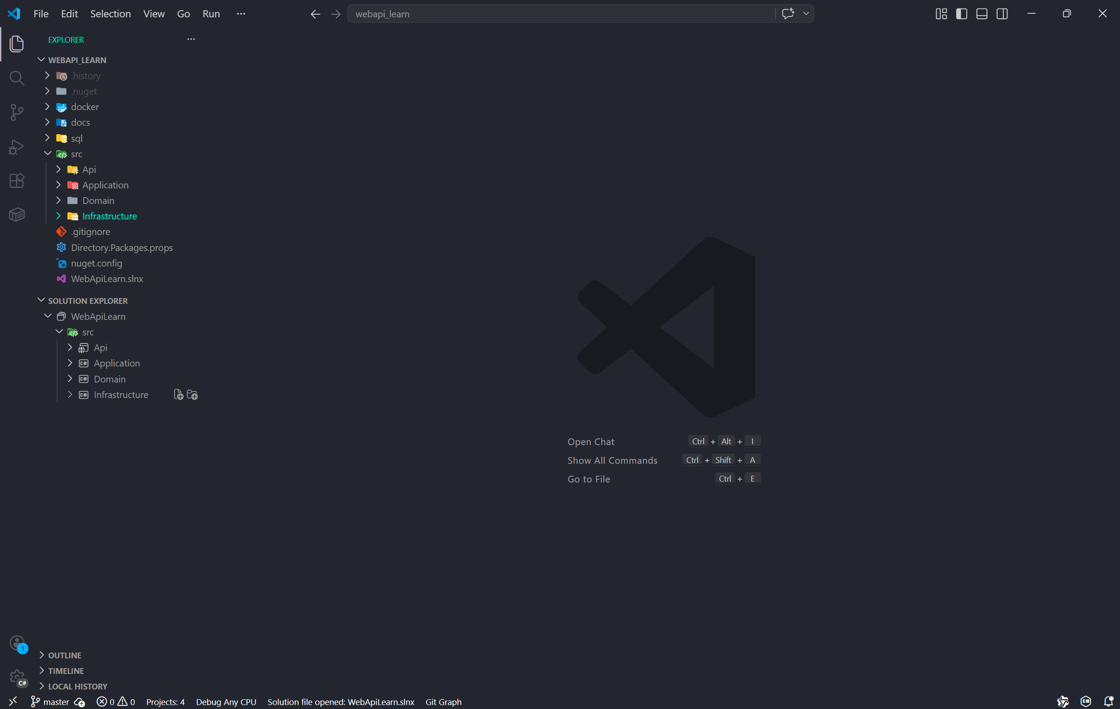Click the Solution file opened status message
Screen dimensions: 1120x709
click(340, 702)
